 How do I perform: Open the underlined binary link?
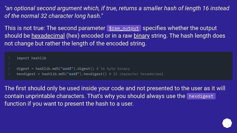141,36
